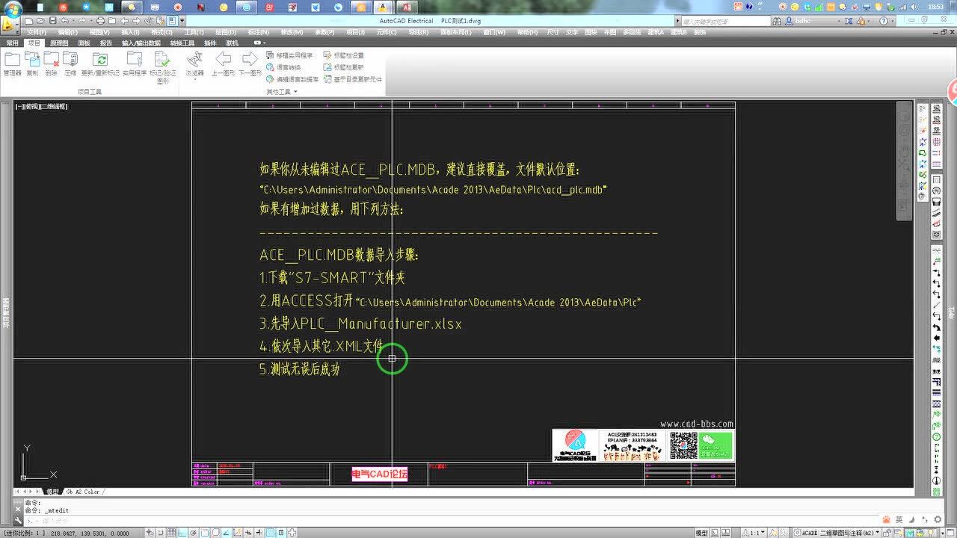Click the Next Drawing (下一图形) arrow icon

point(249,60)
